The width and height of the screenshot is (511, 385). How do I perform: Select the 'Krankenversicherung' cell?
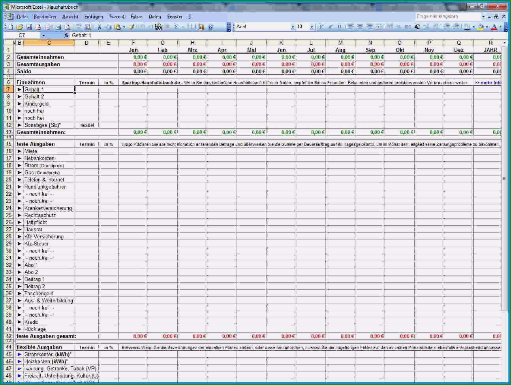pyautogui.click(x=49, y=208)
